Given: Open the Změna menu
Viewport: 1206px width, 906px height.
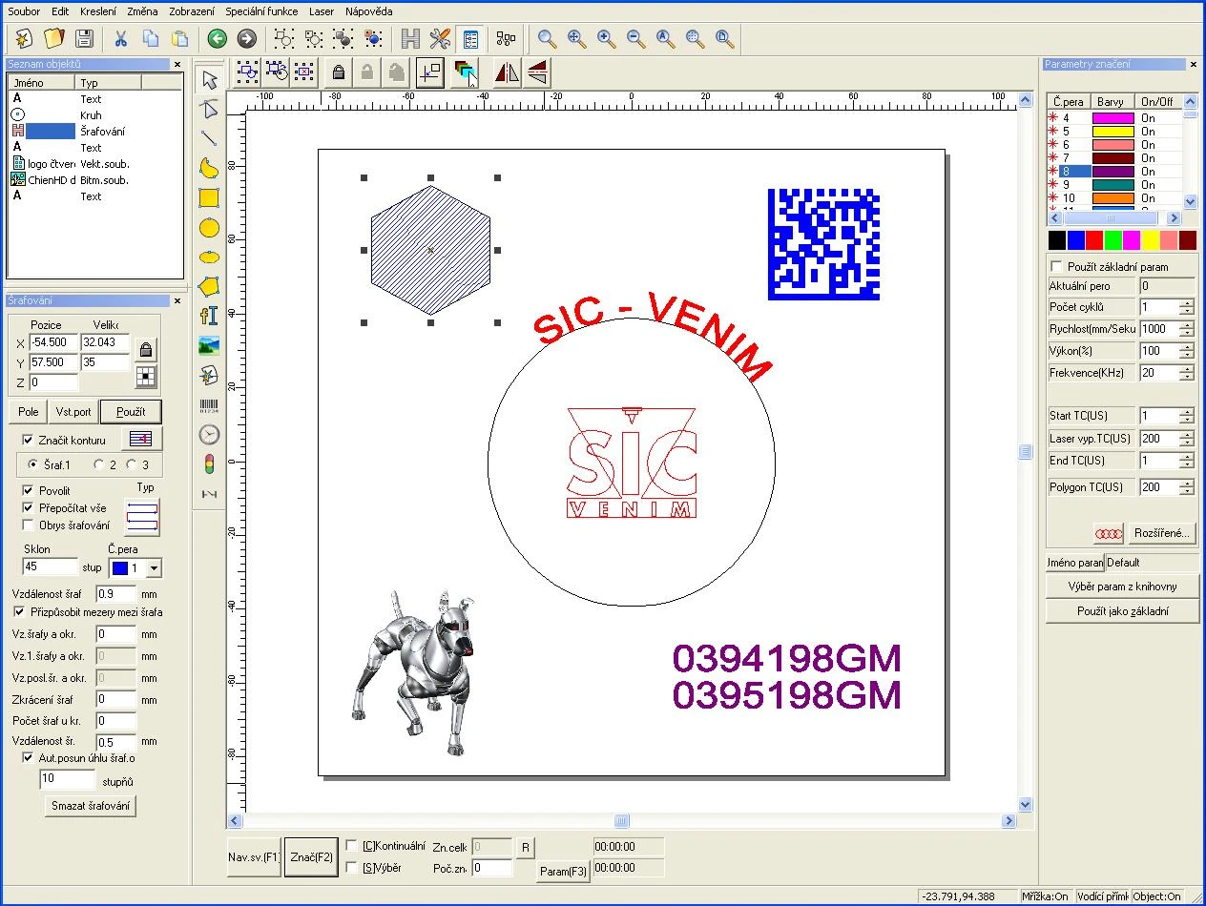Looking at the screenshot, I should coord(143,11).
